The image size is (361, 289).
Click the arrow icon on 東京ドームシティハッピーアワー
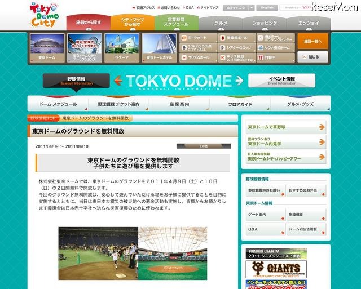(x=322, y=157)
